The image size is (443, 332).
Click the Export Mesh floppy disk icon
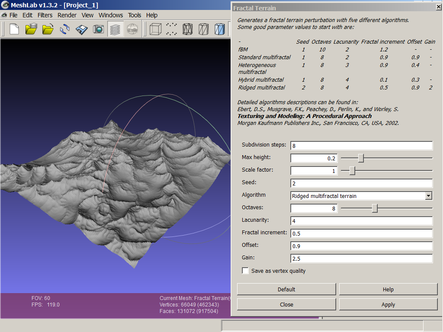(82, 29)
